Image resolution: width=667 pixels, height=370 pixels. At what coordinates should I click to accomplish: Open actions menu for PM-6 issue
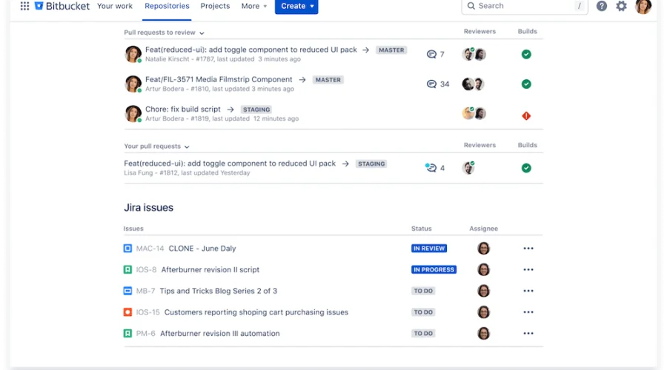[x=528, y=333]
